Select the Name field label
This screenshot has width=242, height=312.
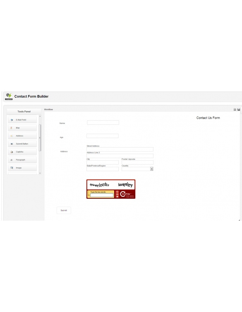62,123
